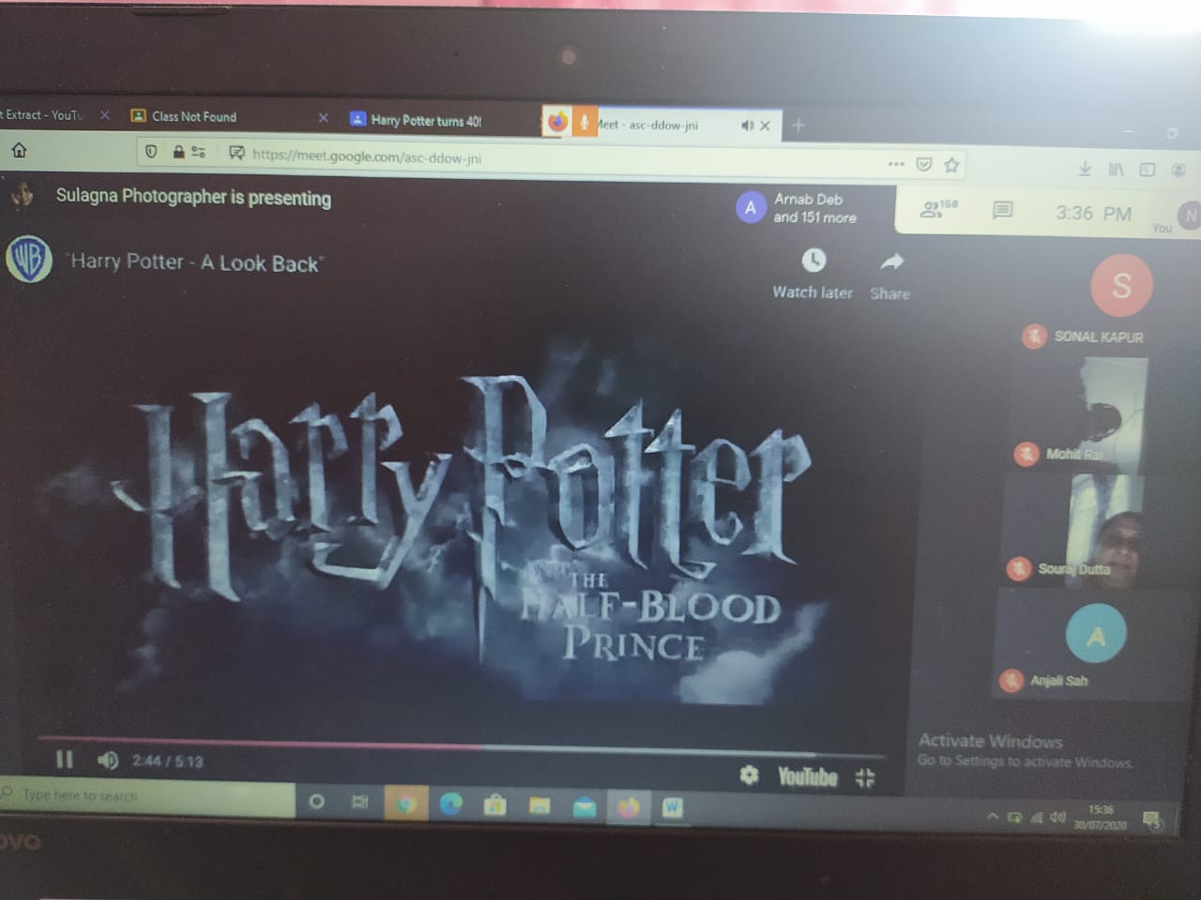Click the padlock site security icon

click(177, 151)
